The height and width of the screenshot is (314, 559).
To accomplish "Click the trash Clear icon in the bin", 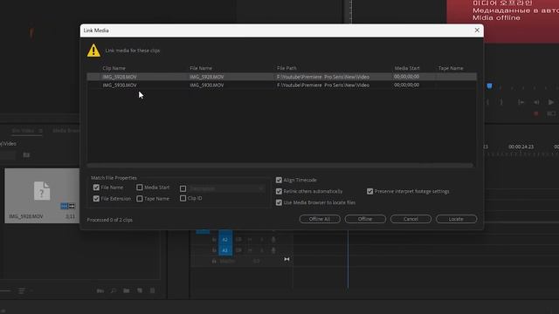I will click(153, 290).
